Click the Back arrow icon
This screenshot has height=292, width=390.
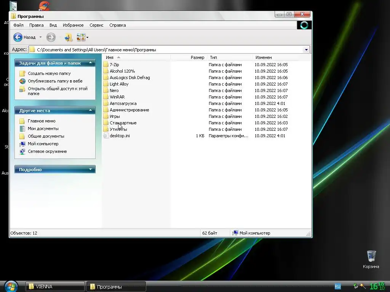18,38
